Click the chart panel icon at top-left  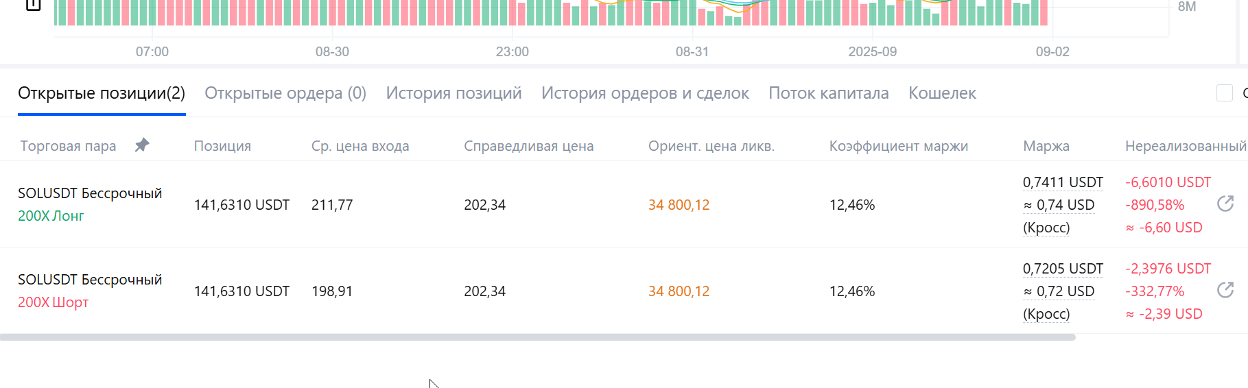(x=33, y=5)
